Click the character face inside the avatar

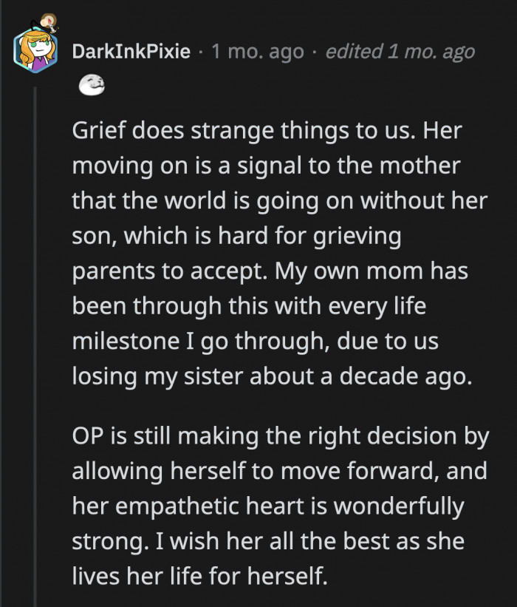(41, 46)
